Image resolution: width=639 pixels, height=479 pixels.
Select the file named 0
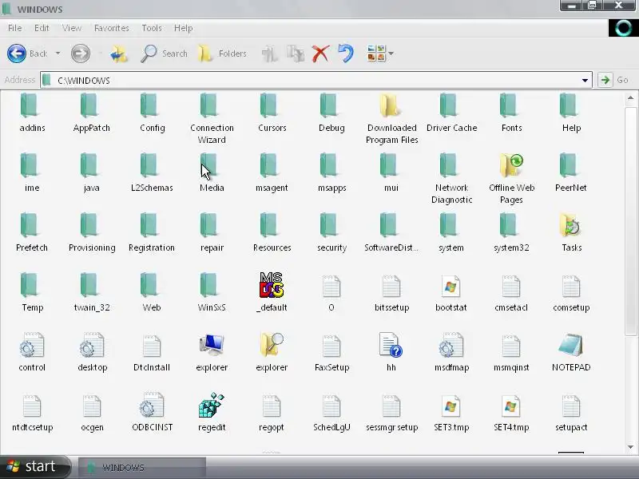[x=331, y=287]
